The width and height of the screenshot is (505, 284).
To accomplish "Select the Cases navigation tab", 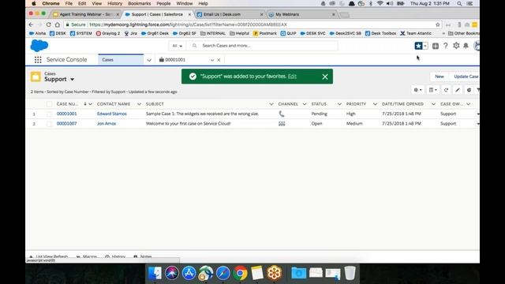I will (x=121, y=60).
